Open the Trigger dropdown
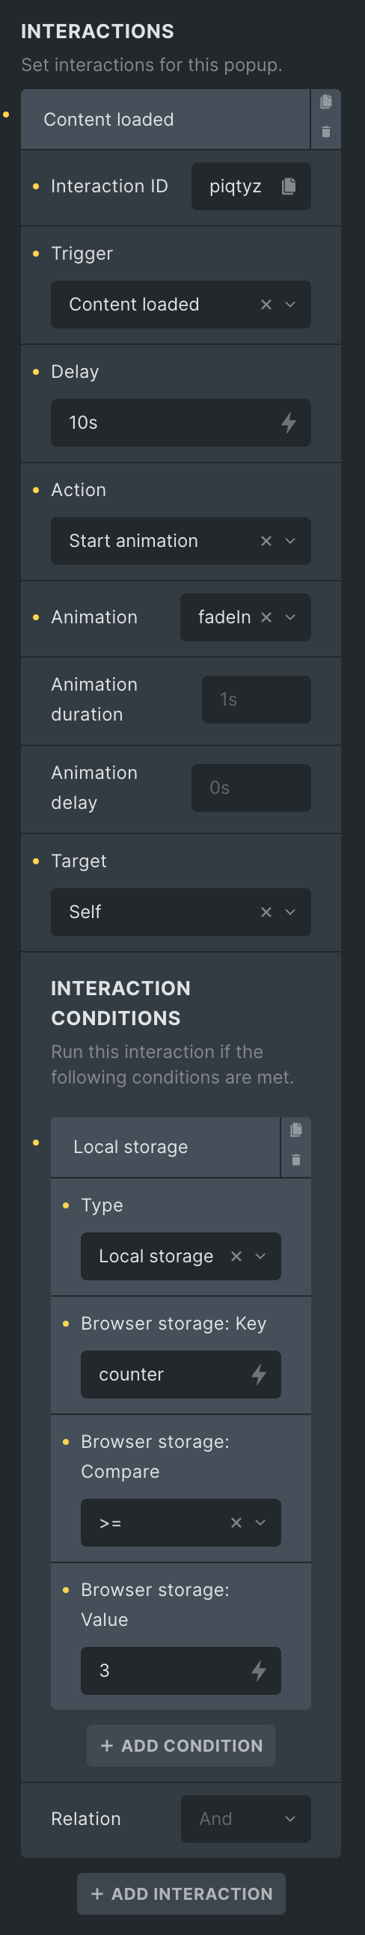 pos(290,305)
